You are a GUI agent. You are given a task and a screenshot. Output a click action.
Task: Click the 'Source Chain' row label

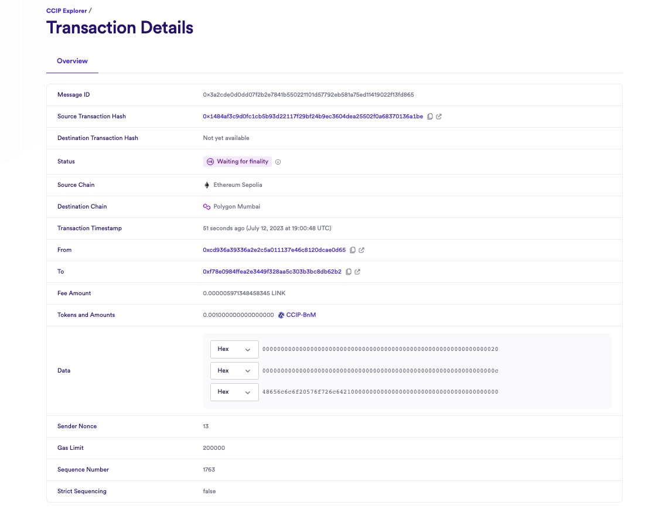tap(76, 185)
